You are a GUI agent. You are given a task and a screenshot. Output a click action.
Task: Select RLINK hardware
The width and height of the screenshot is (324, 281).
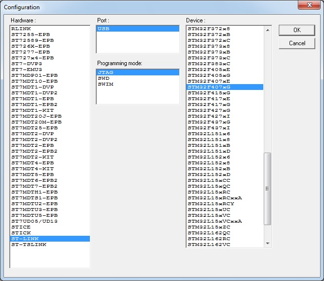pos(50,29)
